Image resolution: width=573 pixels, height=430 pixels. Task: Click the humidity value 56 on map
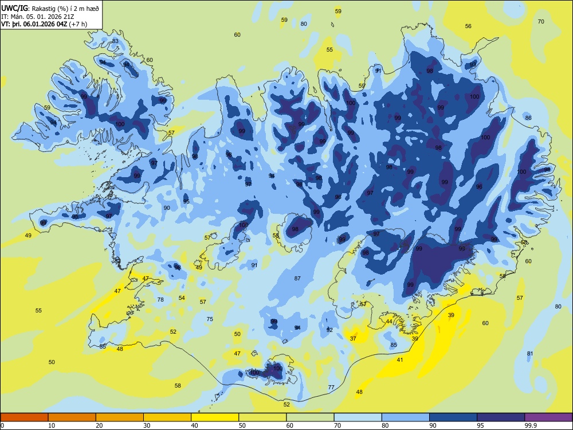click(468, 26)
